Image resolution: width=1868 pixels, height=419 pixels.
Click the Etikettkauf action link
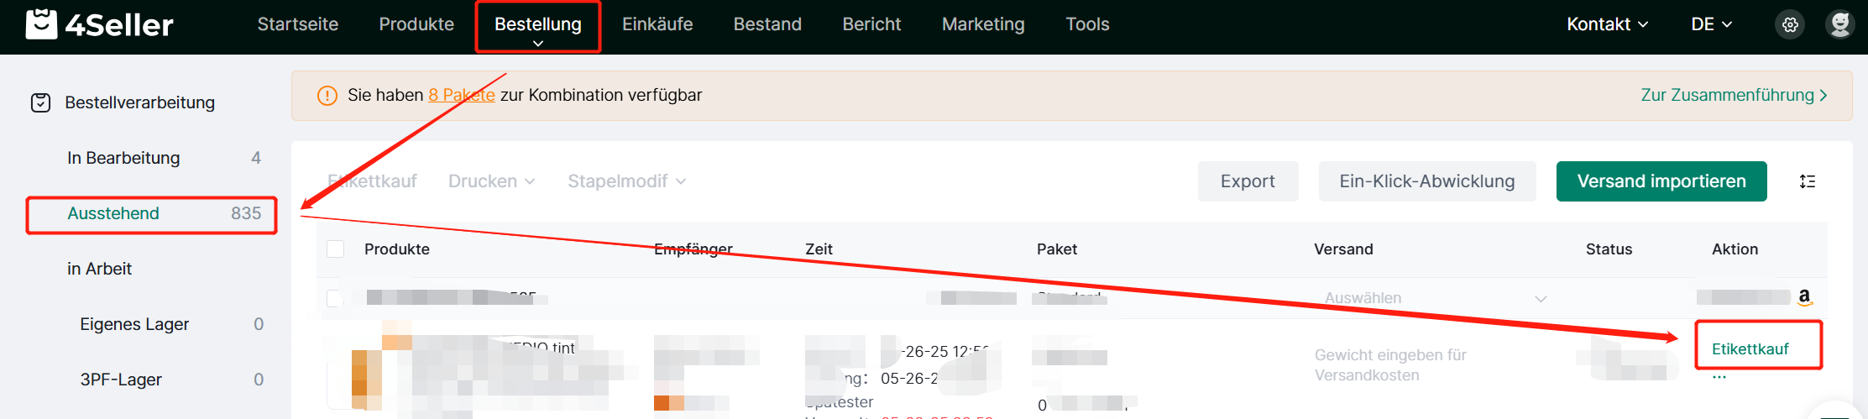pos(1750,349)
